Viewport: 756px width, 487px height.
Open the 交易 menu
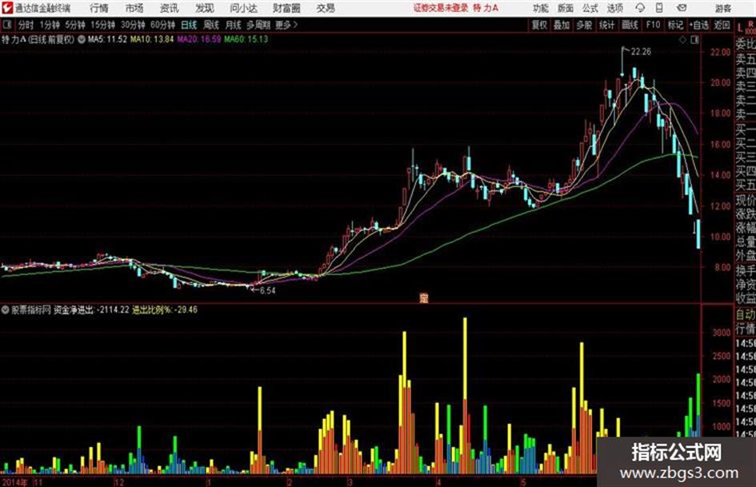[326, 8]
